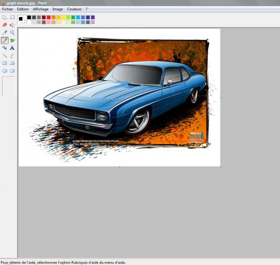Open the Affichage menu
Viewport: 280px width, 265px height.
41,9
